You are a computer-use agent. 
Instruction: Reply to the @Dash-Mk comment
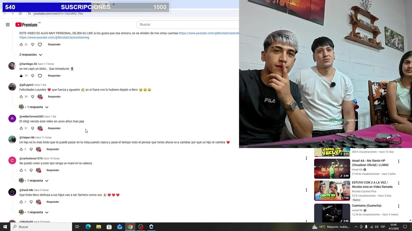[53, 202]
